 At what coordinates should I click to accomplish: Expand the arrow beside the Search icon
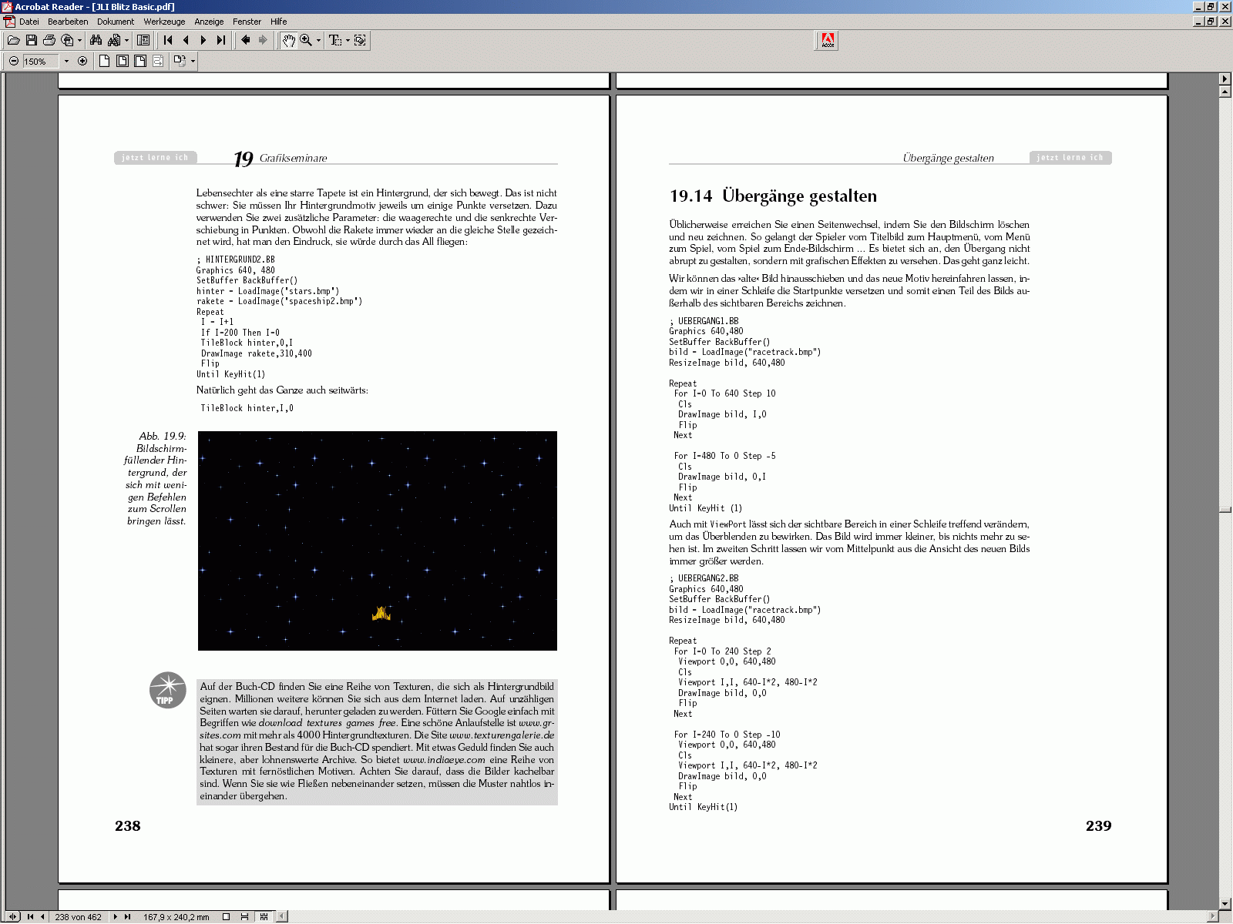[126, 40]
